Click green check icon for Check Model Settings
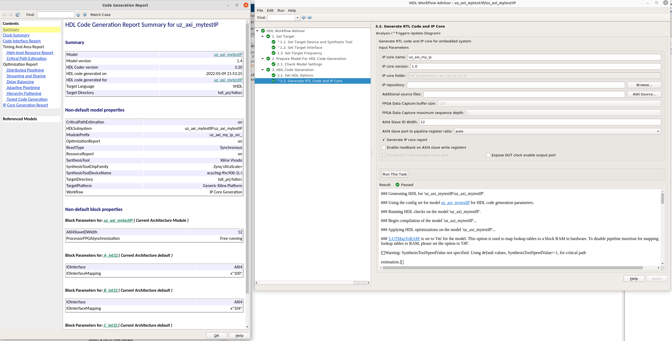This screenshot has width=672, height=341. (x=274, y=64)
